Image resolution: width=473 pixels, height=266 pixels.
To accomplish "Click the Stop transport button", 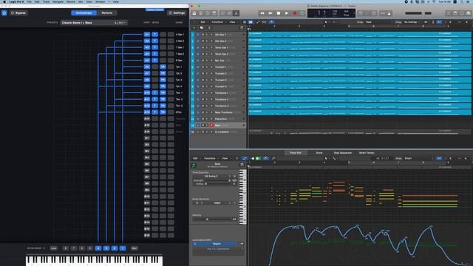I will pyautogui.click(x=279, y=13).
